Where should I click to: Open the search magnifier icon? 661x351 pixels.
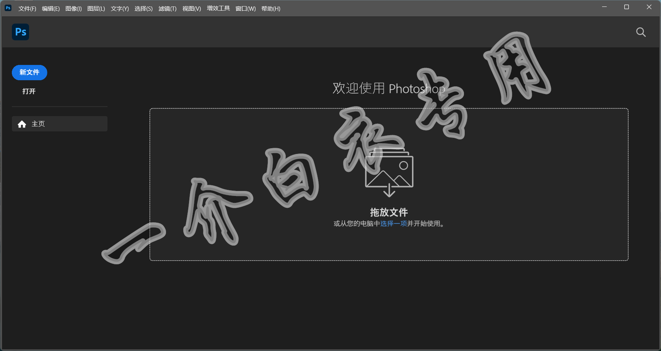point(641,32)
